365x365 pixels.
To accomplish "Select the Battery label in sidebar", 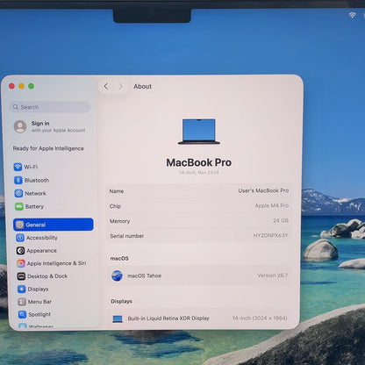I will 34,206.
